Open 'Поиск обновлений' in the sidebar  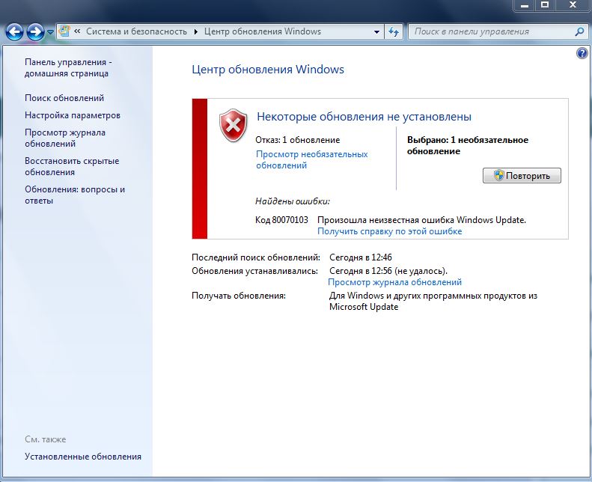64,98
